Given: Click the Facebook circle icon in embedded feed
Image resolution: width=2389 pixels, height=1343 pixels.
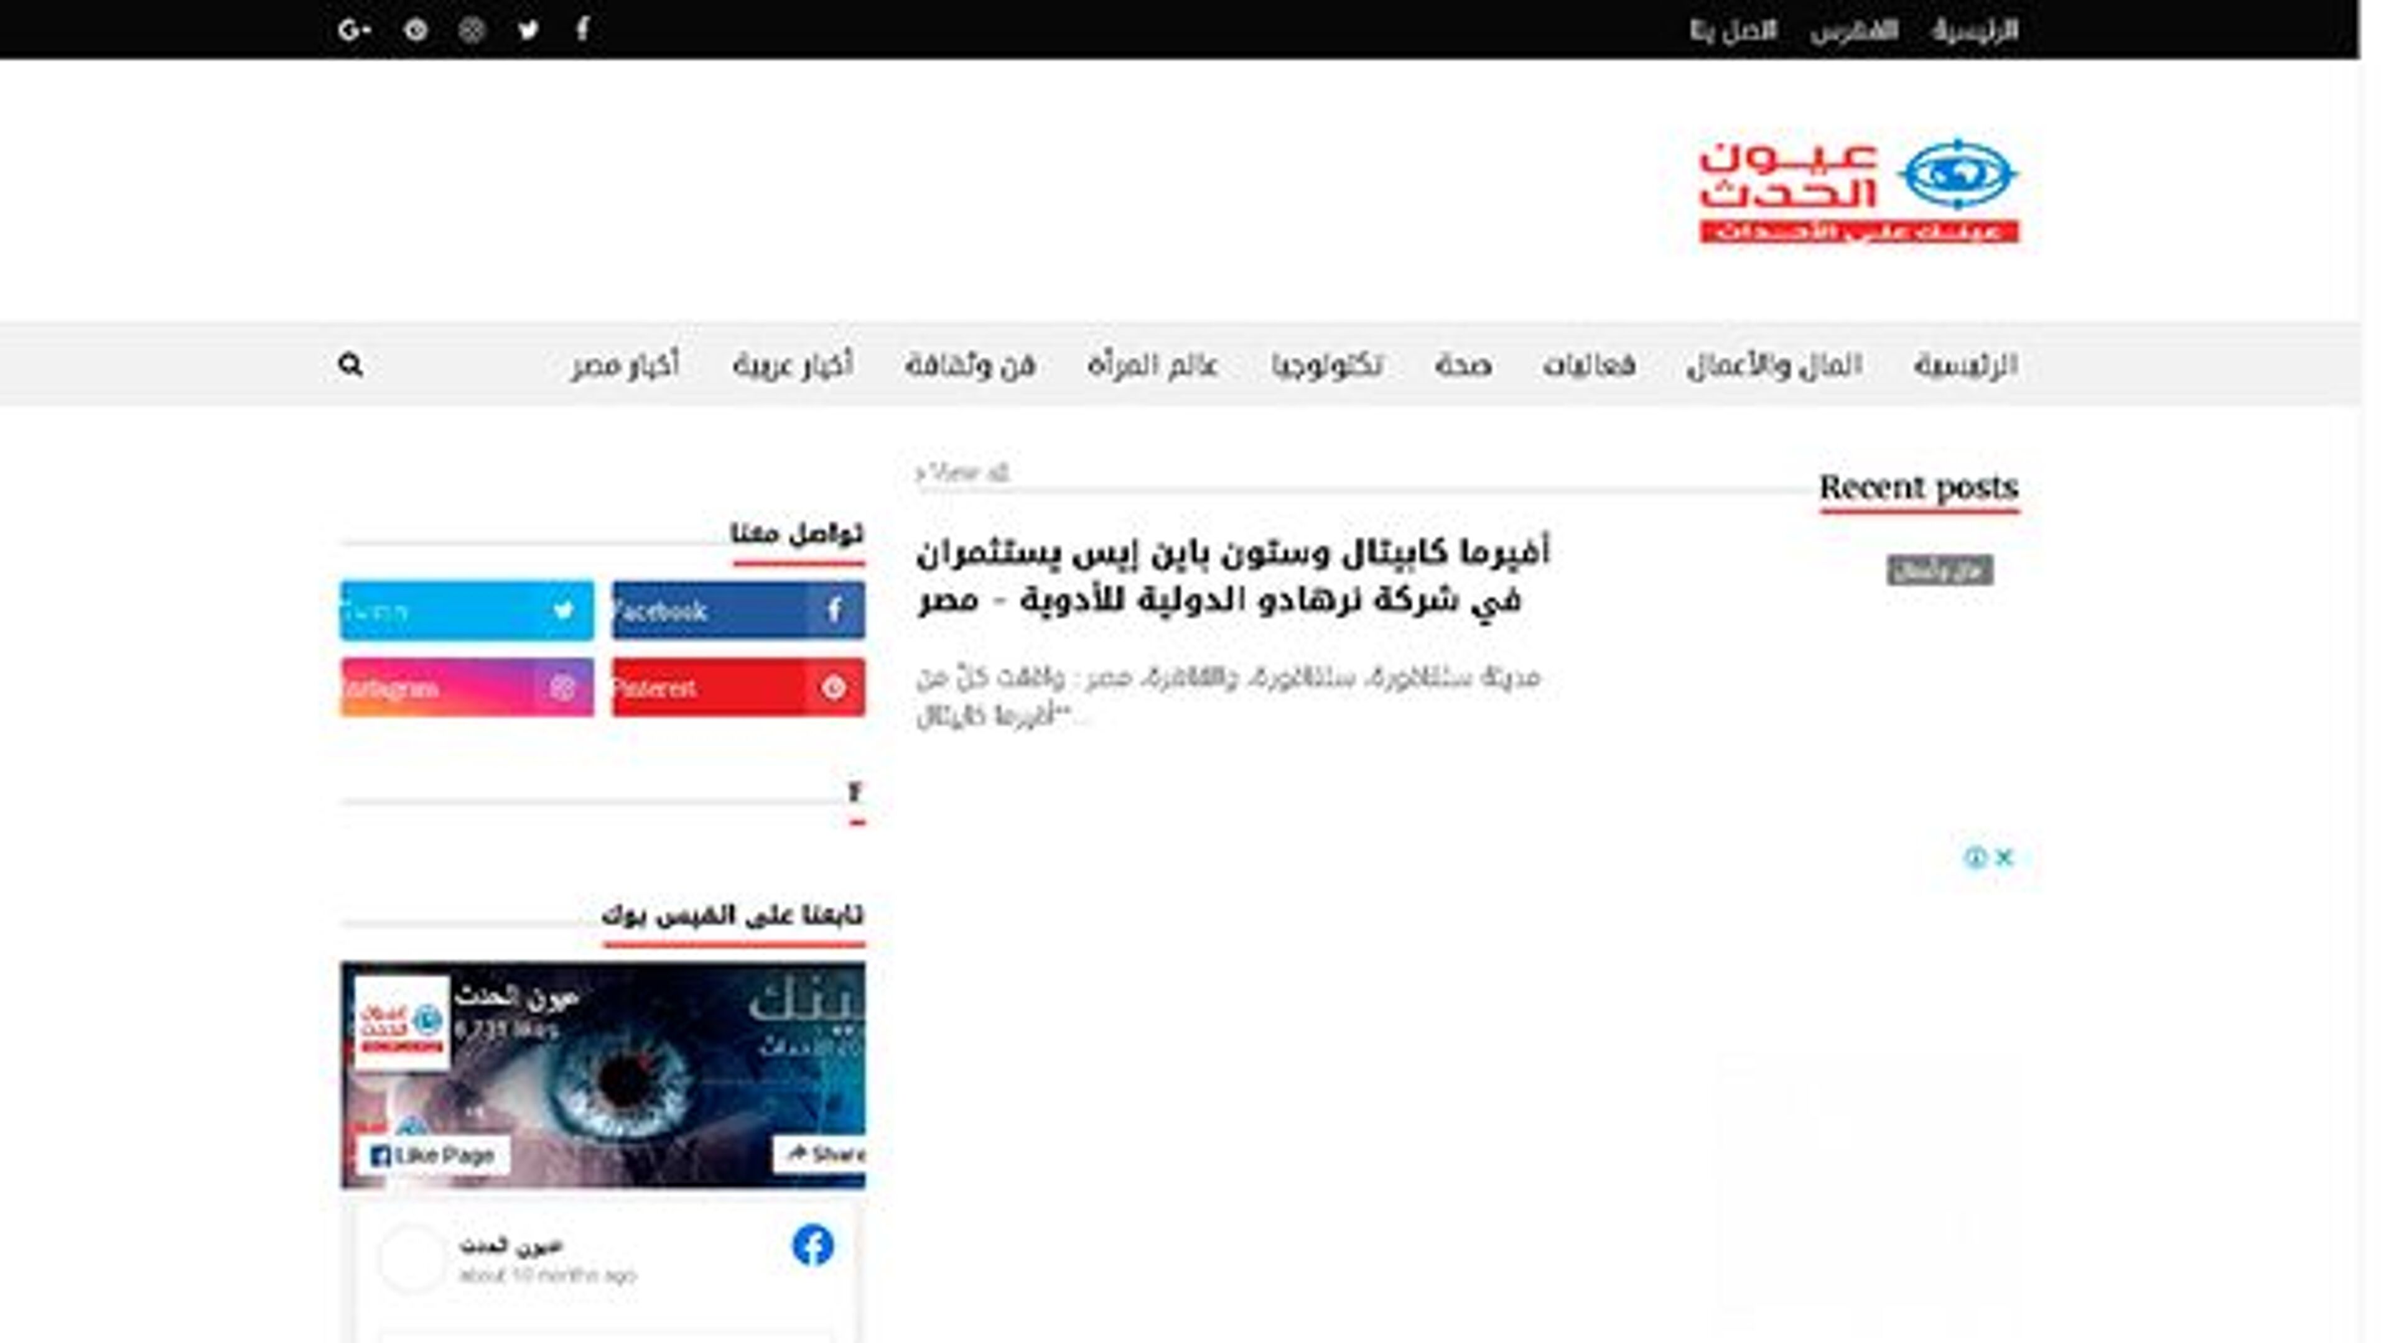Looking at the screenshot, I should click(x=813, y=1245).
